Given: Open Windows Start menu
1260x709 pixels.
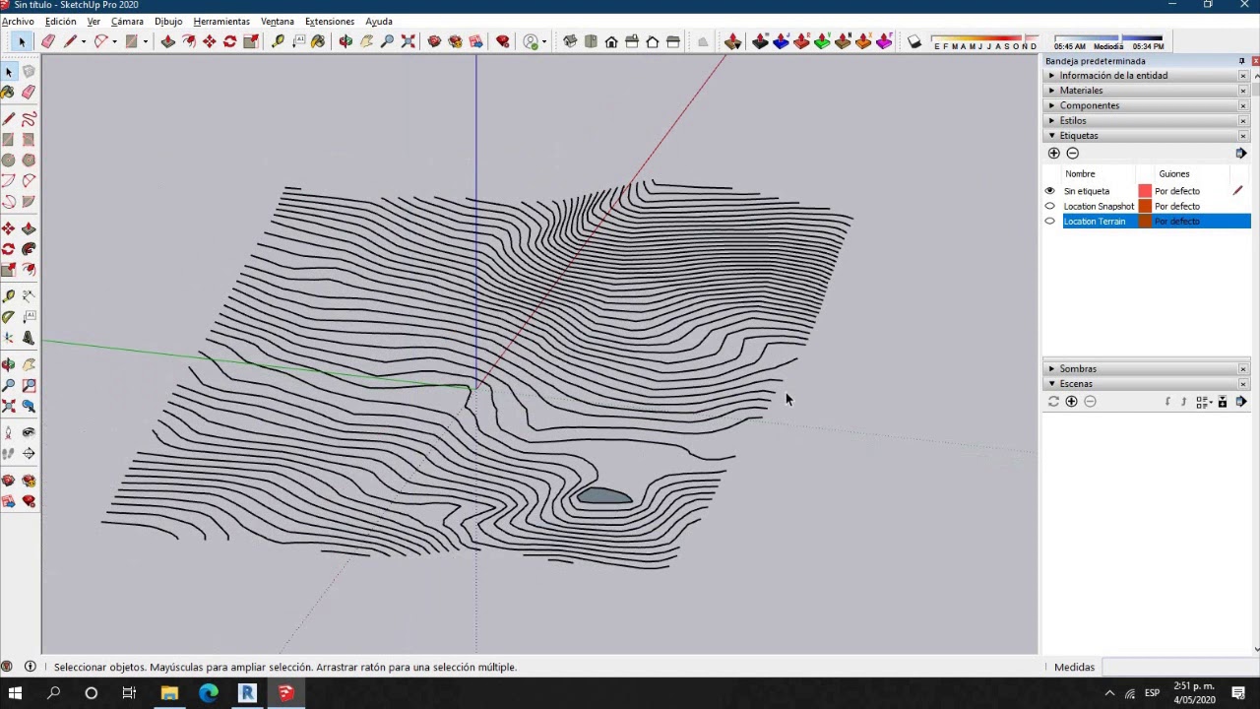Looking at the screenshot, I should [15, 693].
